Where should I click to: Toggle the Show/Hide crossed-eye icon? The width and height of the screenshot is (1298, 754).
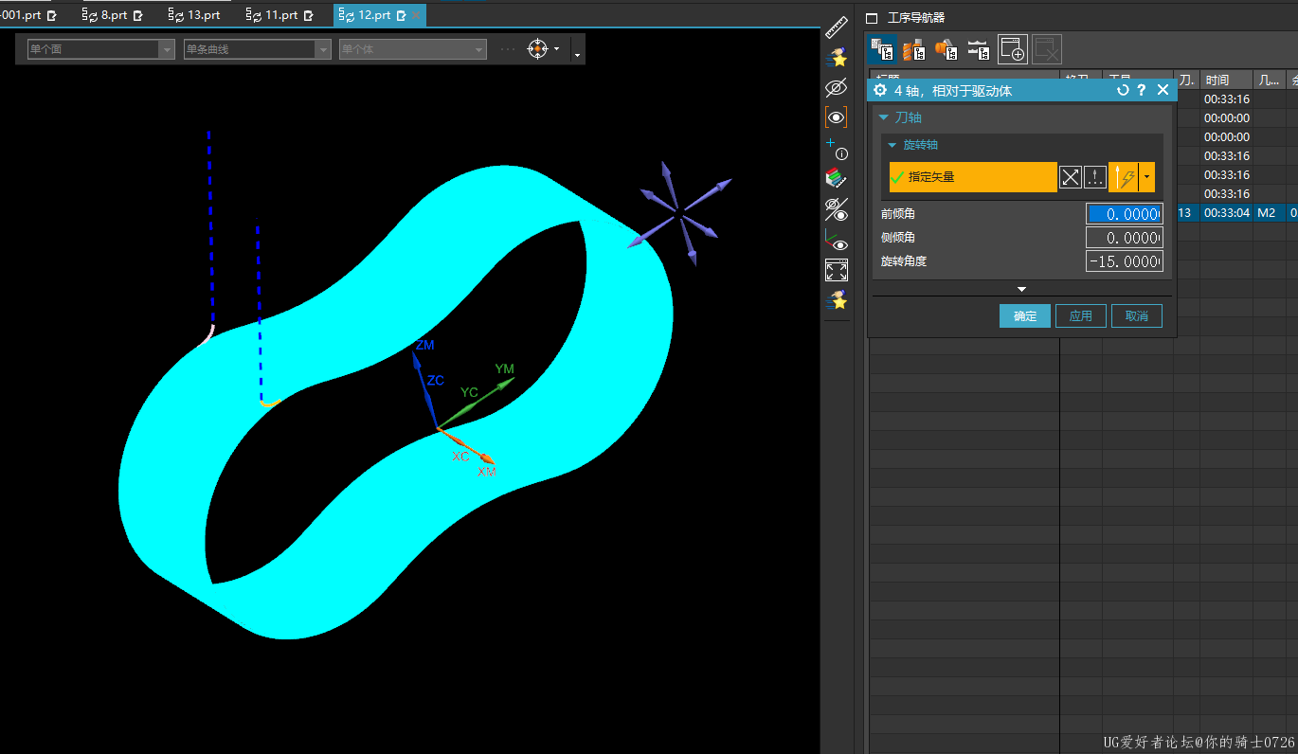pyautogui.click(x=837, y=88)
